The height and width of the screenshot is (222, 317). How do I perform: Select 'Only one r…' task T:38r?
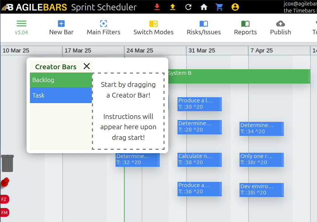pyautogui.click(x=262, y=160)
